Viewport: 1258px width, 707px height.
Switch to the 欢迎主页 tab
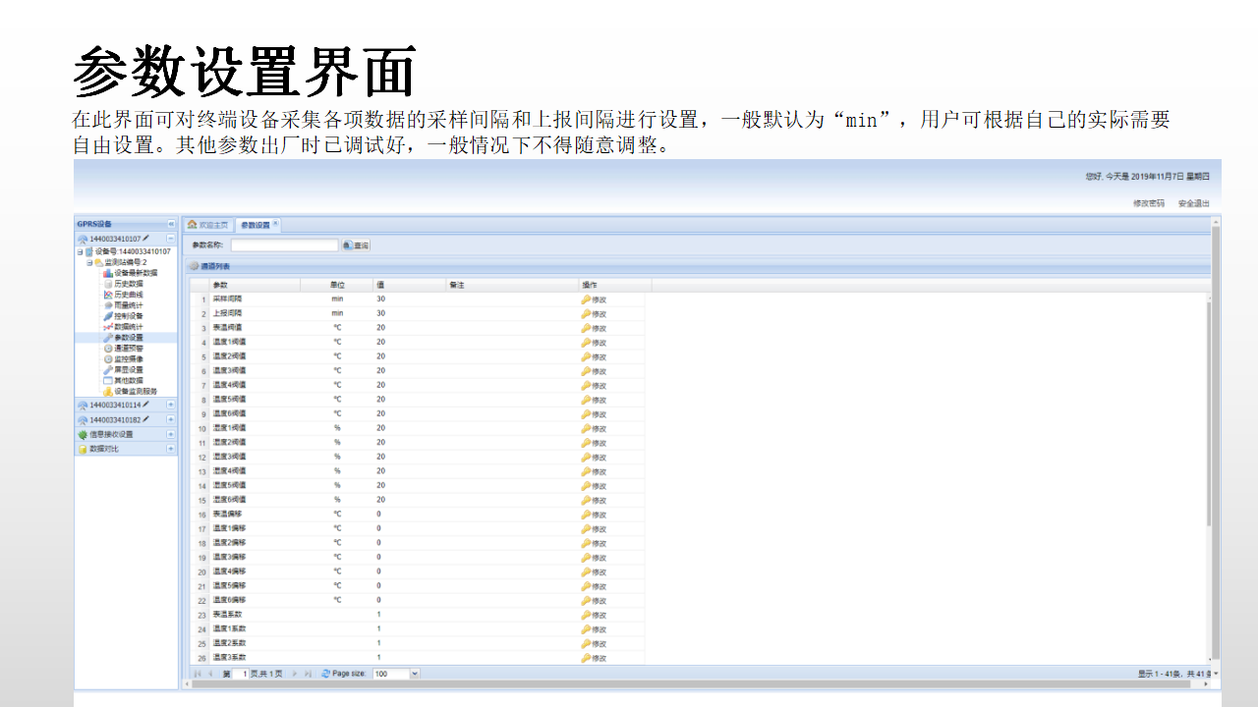(208, 225)
